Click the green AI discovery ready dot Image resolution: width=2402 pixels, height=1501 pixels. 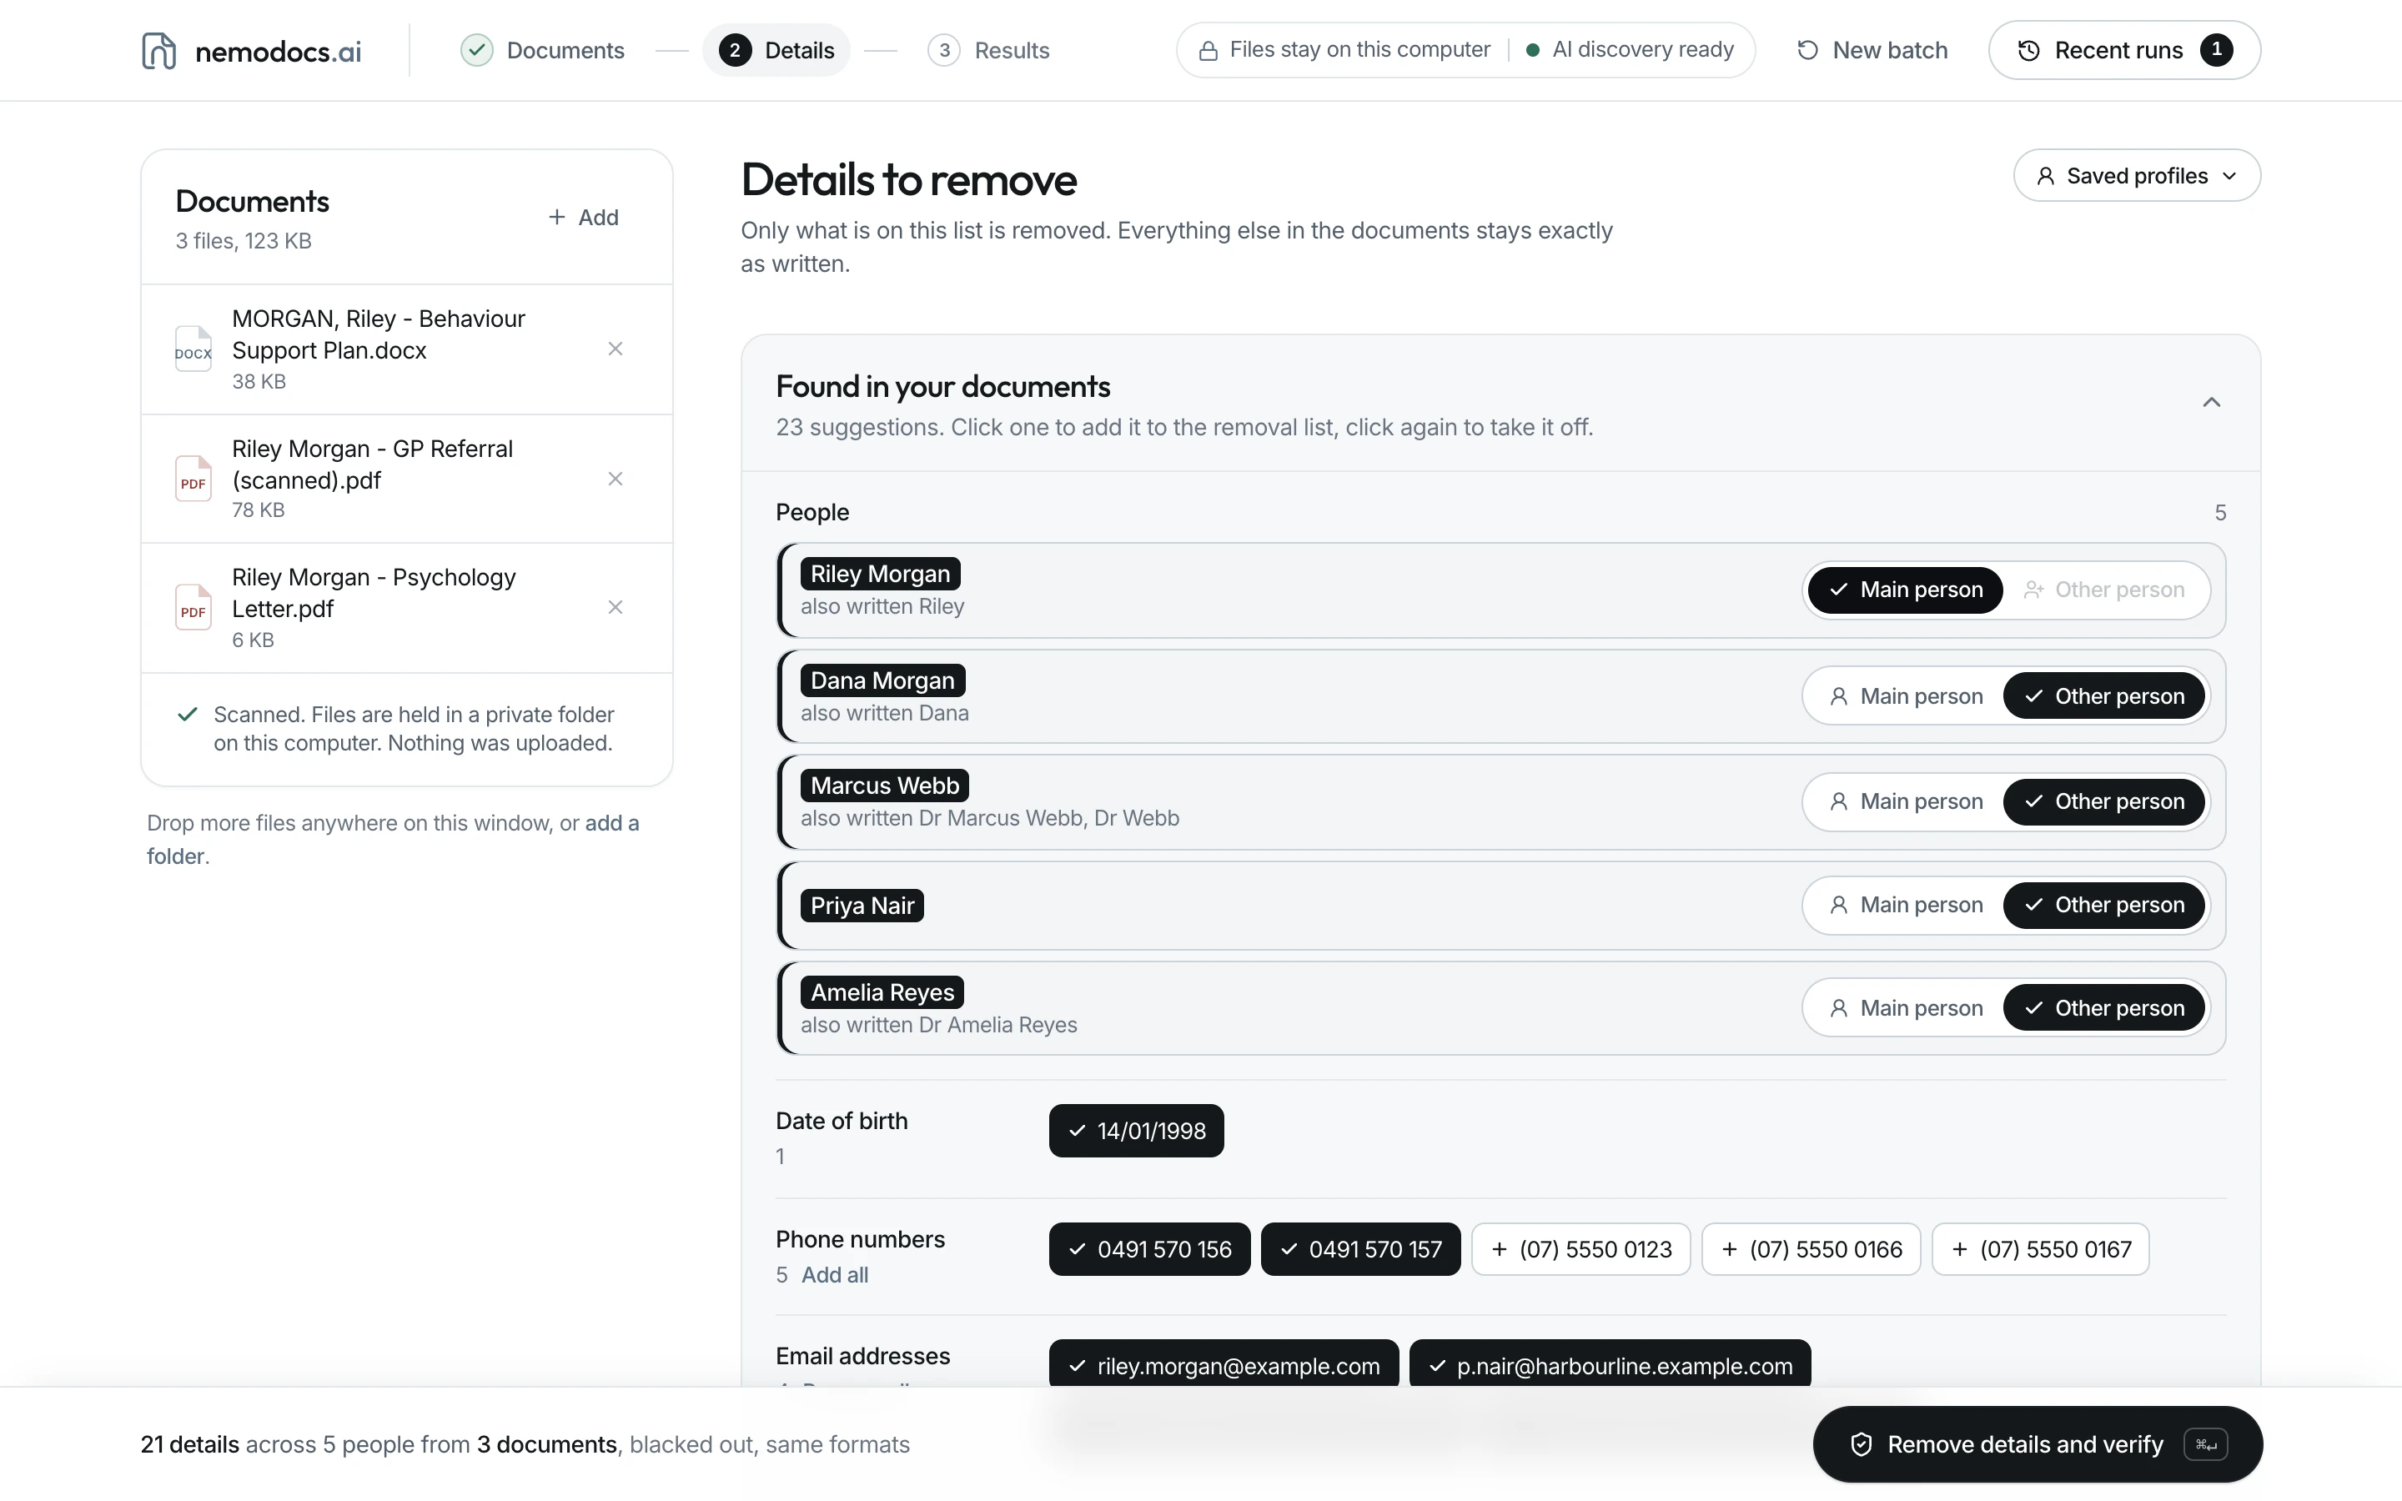point(1532,50)
